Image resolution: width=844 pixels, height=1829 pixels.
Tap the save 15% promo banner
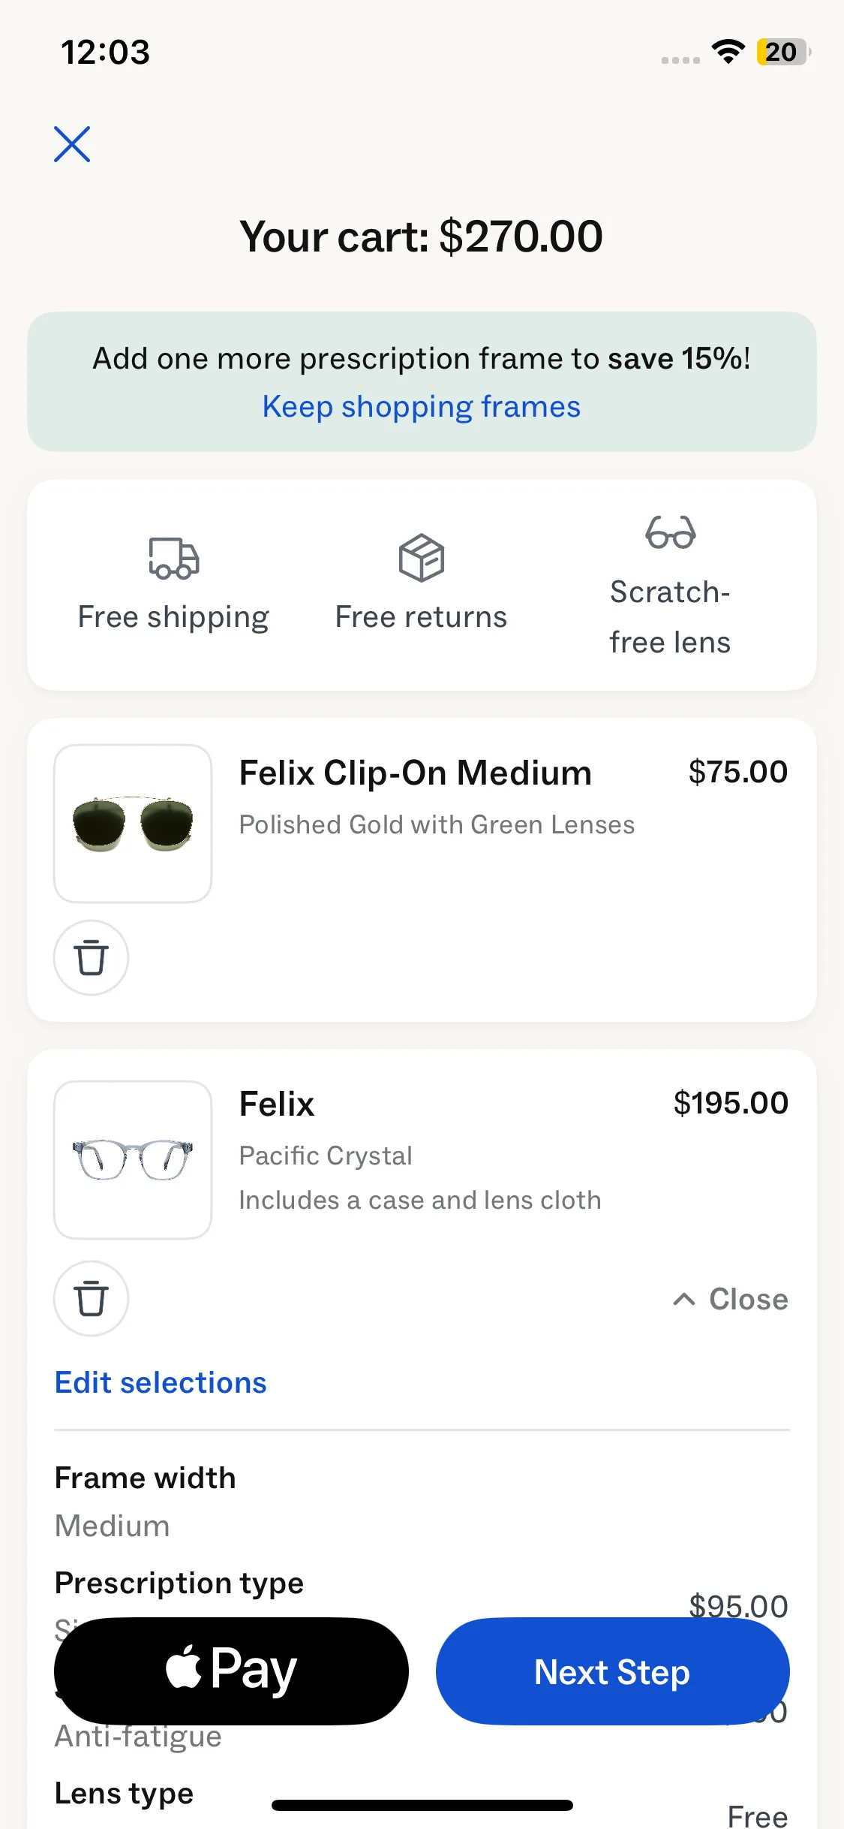coord(421,359)
